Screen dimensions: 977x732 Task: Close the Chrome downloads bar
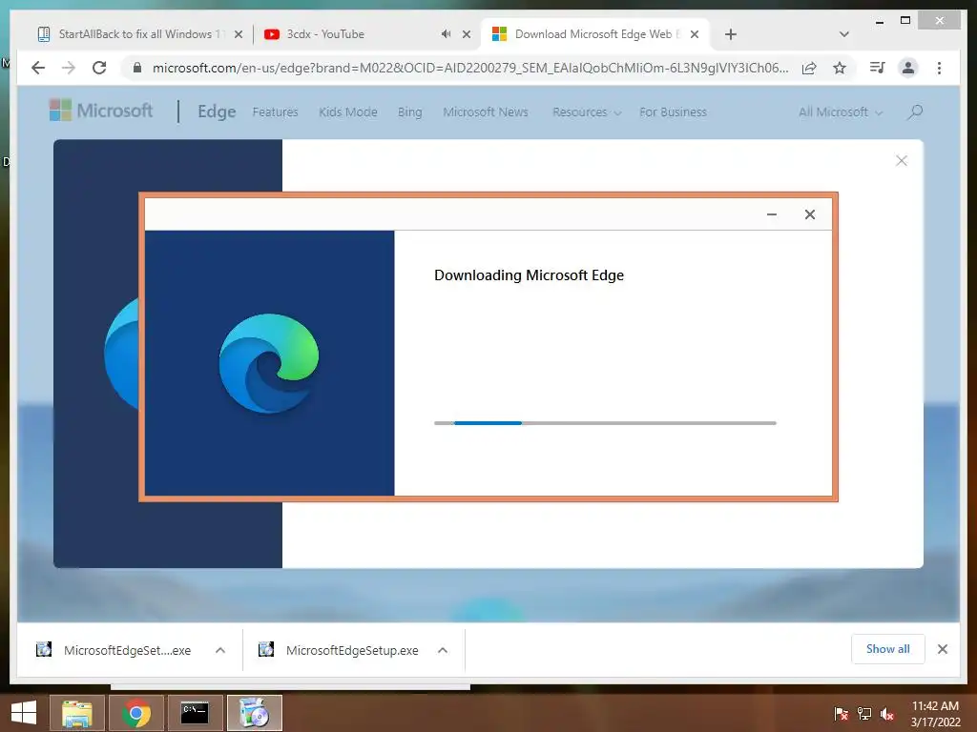942,649
